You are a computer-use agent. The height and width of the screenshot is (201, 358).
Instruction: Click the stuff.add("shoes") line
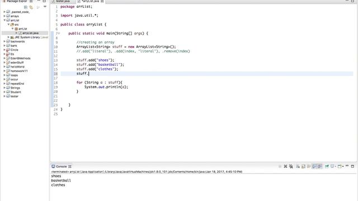(x=95, y=60)
